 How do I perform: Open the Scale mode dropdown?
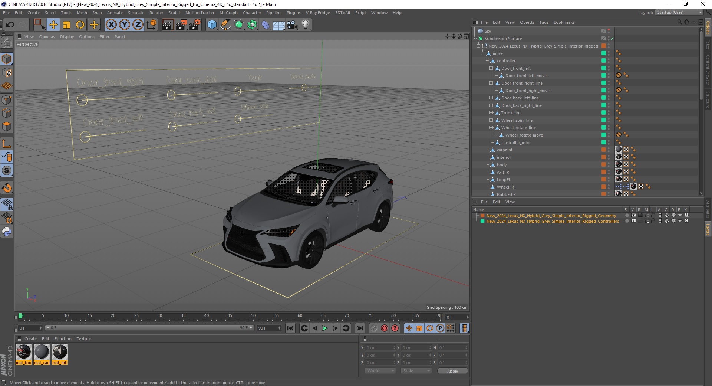[x=416, y=371]
